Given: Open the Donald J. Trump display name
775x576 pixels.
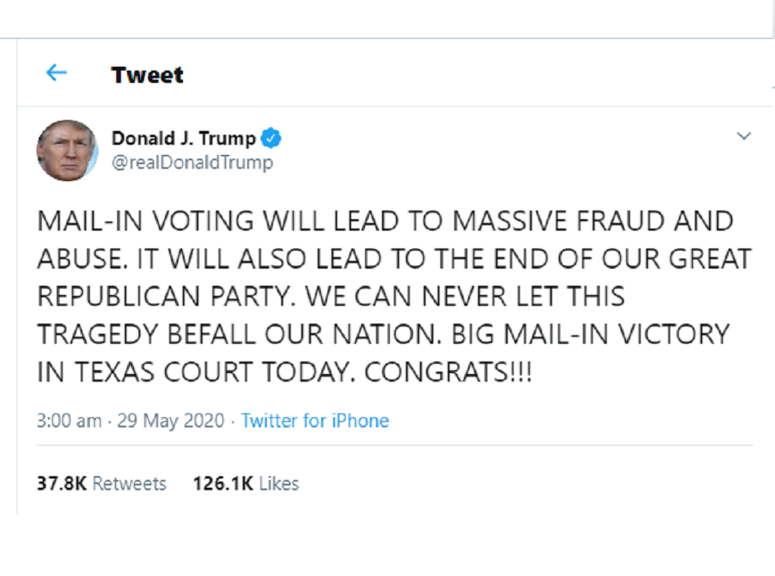Looking at the screenshot, I should point(184,139).
